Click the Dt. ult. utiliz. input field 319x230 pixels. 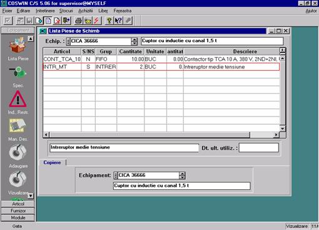(x=259, y=148)
